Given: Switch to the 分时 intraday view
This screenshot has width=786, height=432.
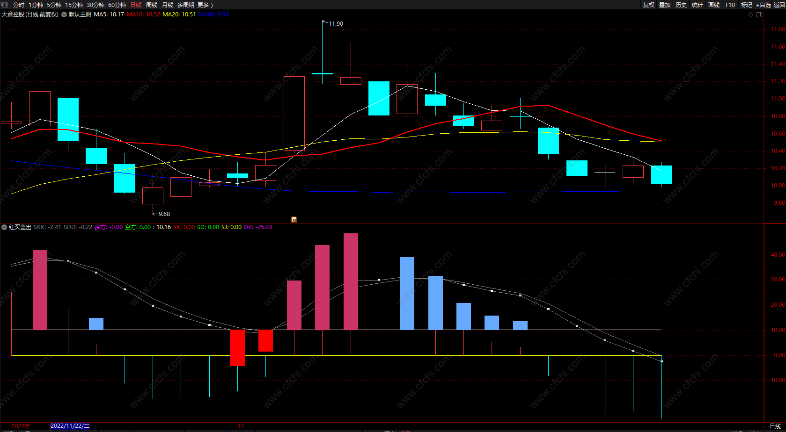Looking at the screenshot, I should [19, 5].
